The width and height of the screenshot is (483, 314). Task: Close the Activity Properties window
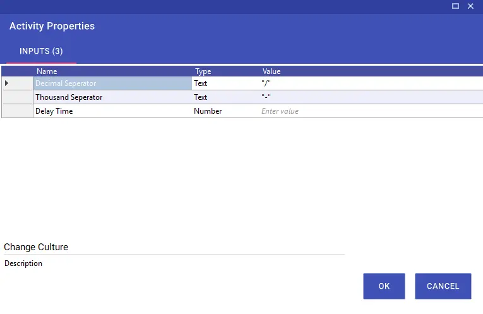pos(470,6)
